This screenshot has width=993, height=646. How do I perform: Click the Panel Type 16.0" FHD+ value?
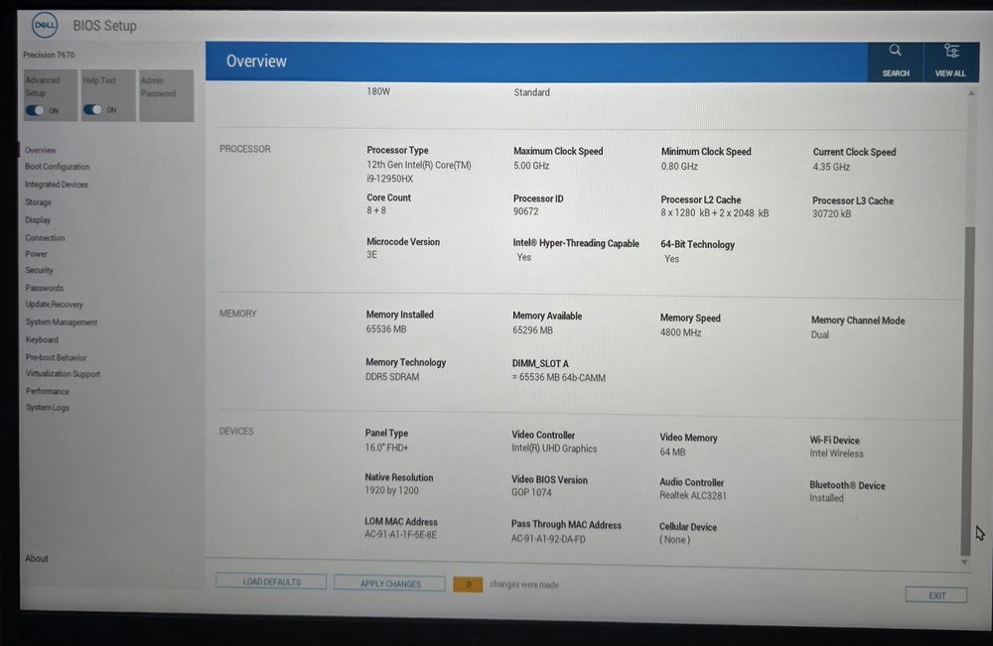tap(386, 448)
